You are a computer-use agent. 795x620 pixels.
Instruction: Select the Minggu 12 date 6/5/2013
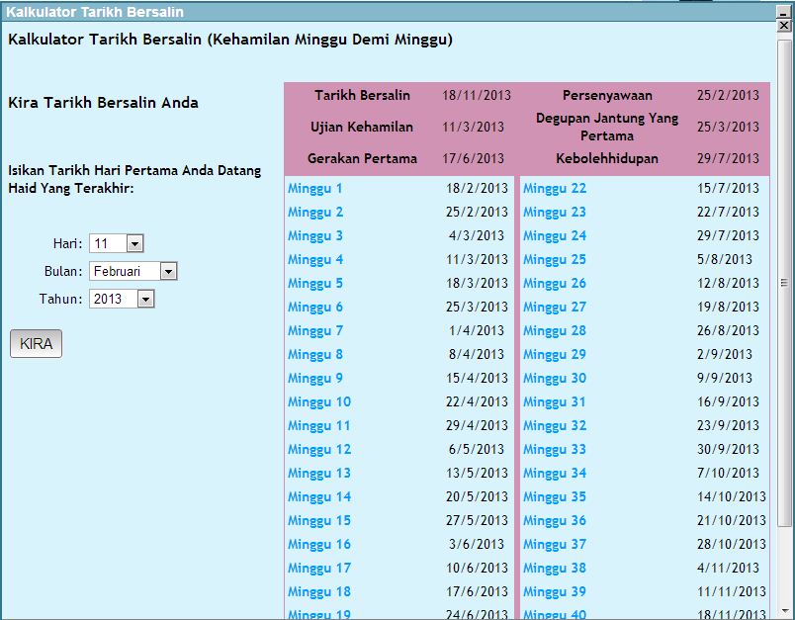coord(477,450)
